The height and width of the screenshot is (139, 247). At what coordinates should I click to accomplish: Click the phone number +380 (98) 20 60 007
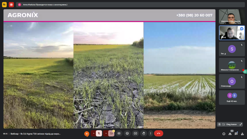pos(194,15)
